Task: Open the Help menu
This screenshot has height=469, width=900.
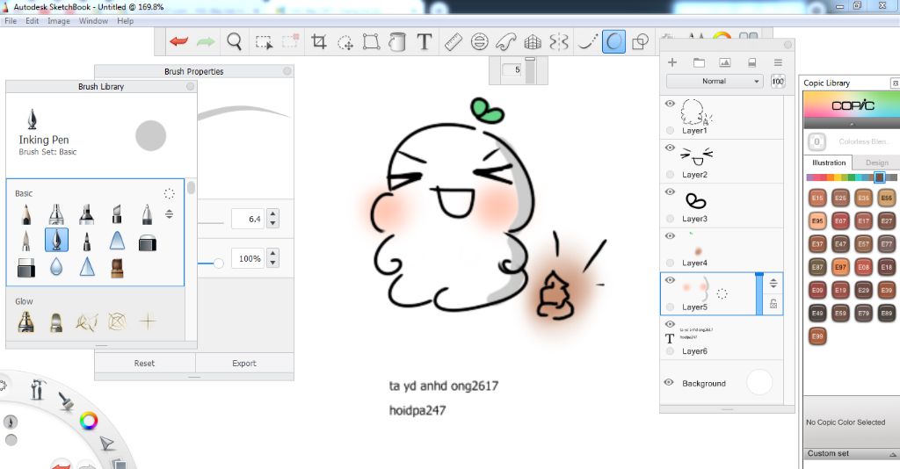Action: click(125, 21)
